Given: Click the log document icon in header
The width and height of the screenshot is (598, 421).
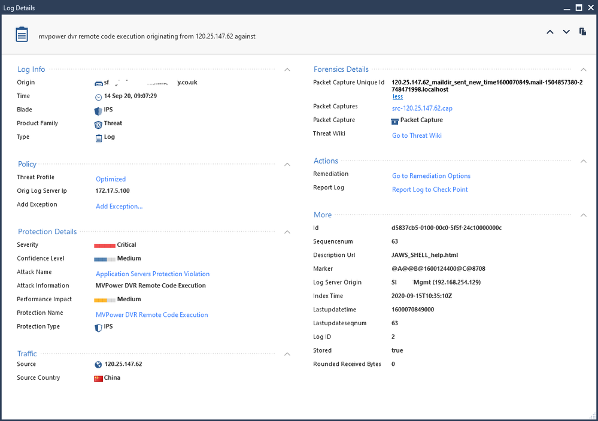Looking at the screenshot, I should coord(22,34).
